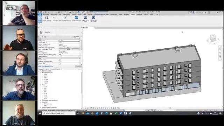Open Pomoc dotycząca właściwości link
The height and width of the screenshot is (126, 224).
coord(45,66)
